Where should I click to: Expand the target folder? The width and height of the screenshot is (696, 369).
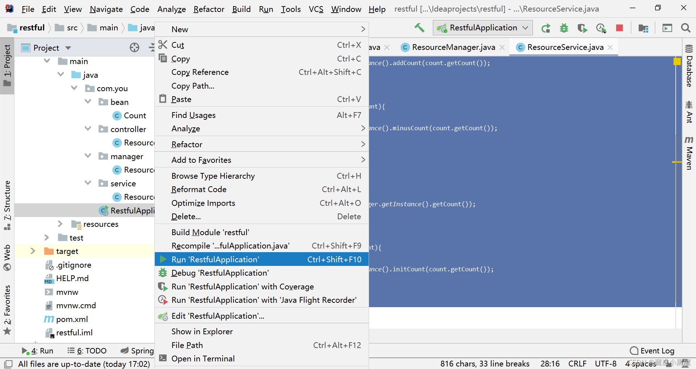coord(33,251)
